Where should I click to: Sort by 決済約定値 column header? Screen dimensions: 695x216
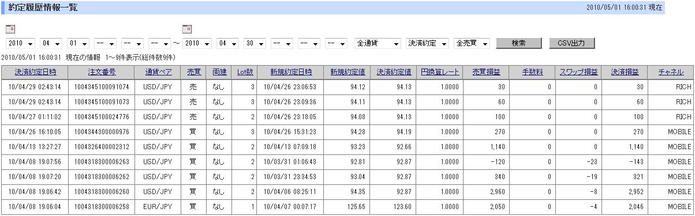394,72
